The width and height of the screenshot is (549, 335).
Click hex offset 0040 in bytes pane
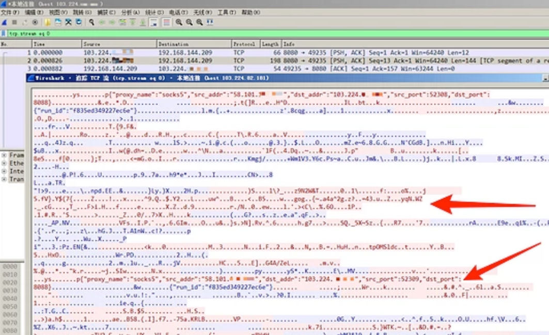(10, 298)
